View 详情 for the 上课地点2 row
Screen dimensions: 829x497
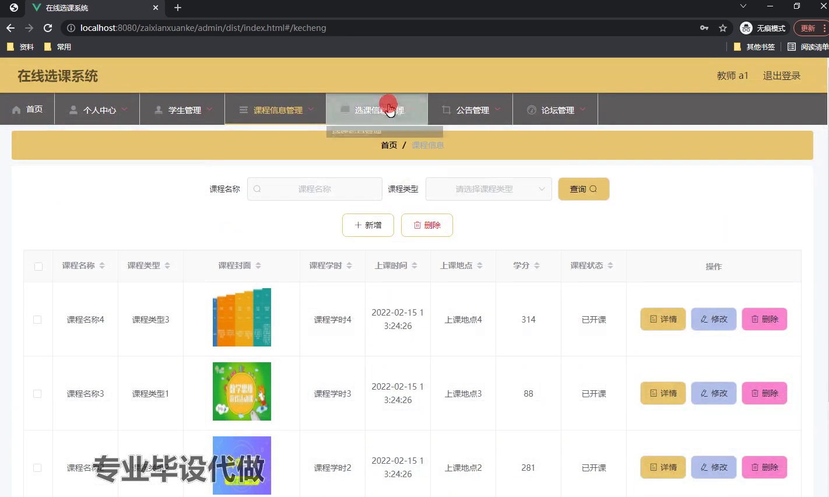(x=663, y=467)
